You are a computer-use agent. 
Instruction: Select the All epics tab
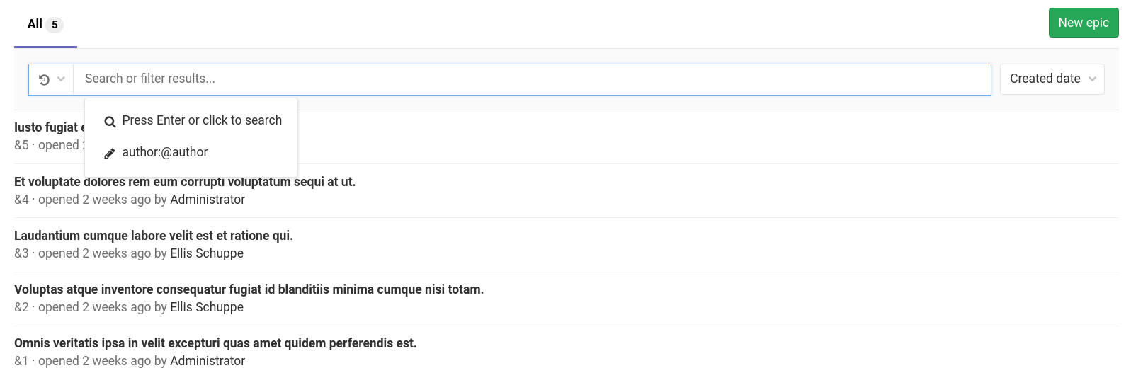(45, 25)
